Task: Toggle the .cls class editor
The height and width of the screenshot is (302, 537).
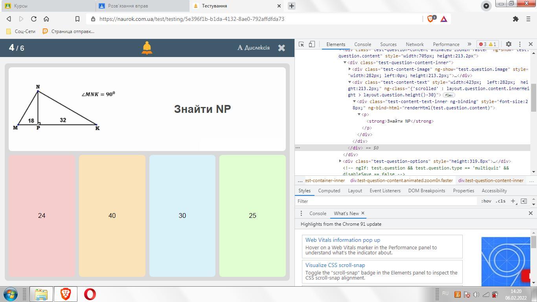Action: (500, 201)
